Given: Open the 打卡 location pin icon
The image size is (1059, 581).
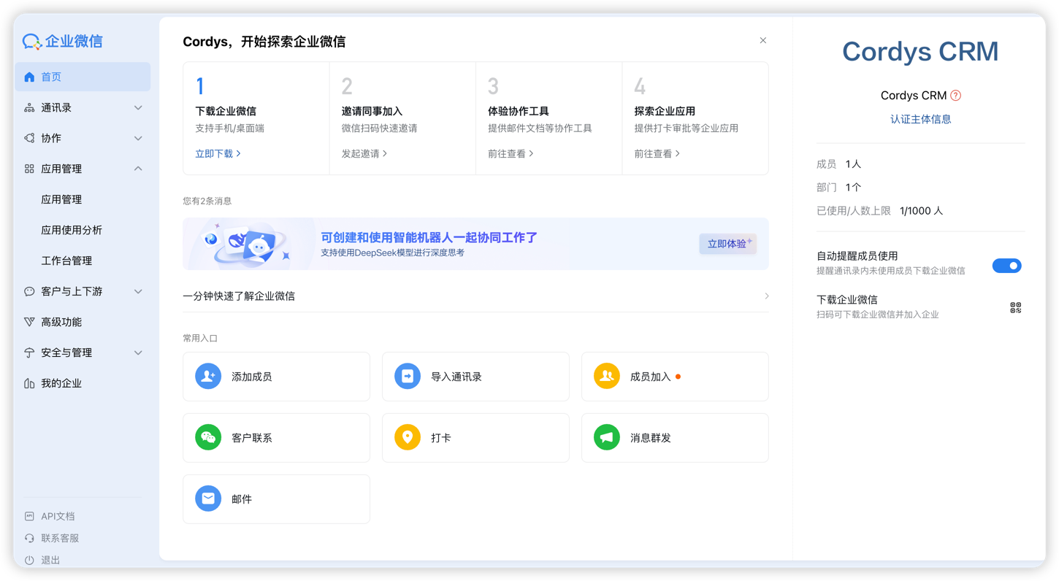Looking at the screenshot, I should 407,437.
